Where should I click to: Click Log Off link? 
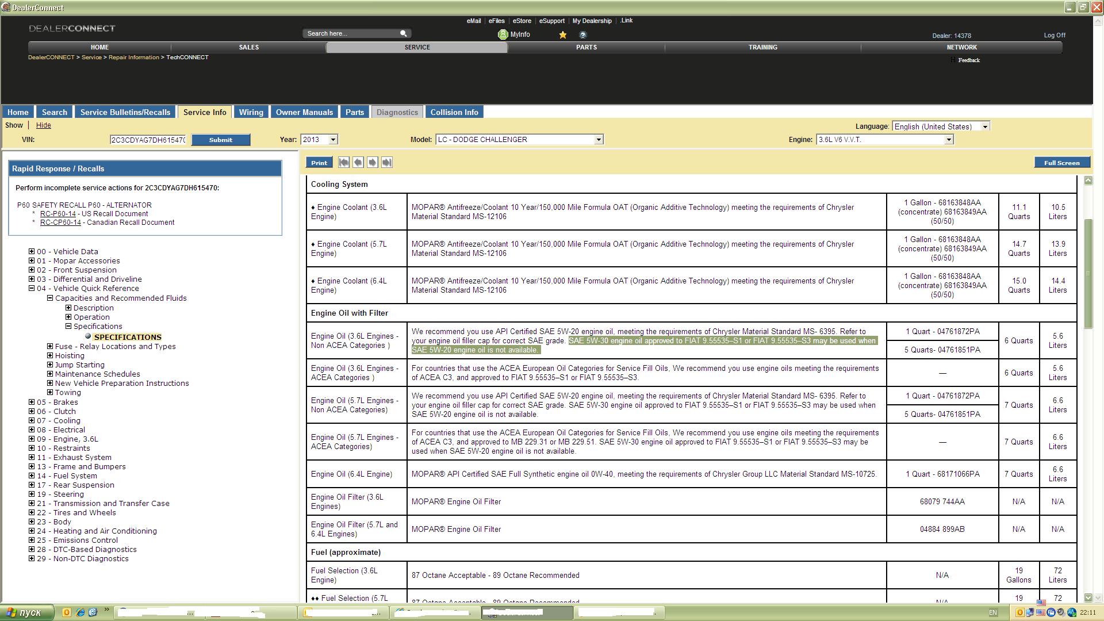[x=1055, y=35]
